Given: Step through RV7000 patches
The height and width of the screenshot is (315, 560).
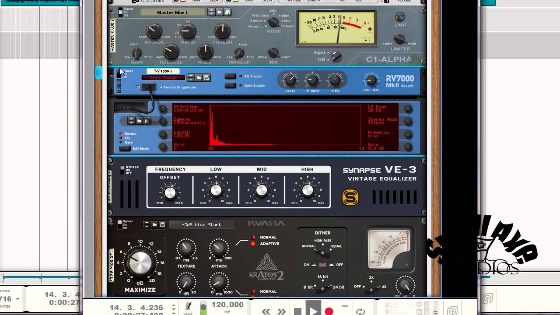Looking at the screenshot, I should pos(191,78).
